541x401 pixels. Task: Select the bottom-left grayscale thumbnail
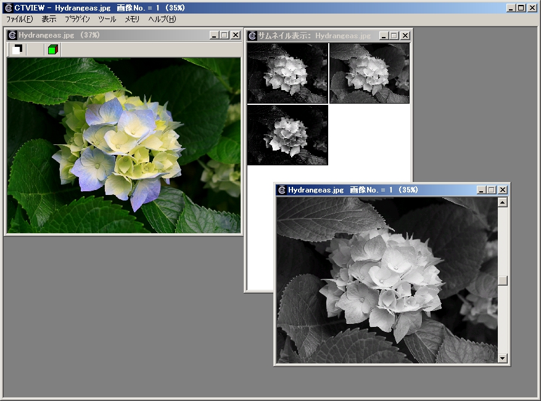287,135
